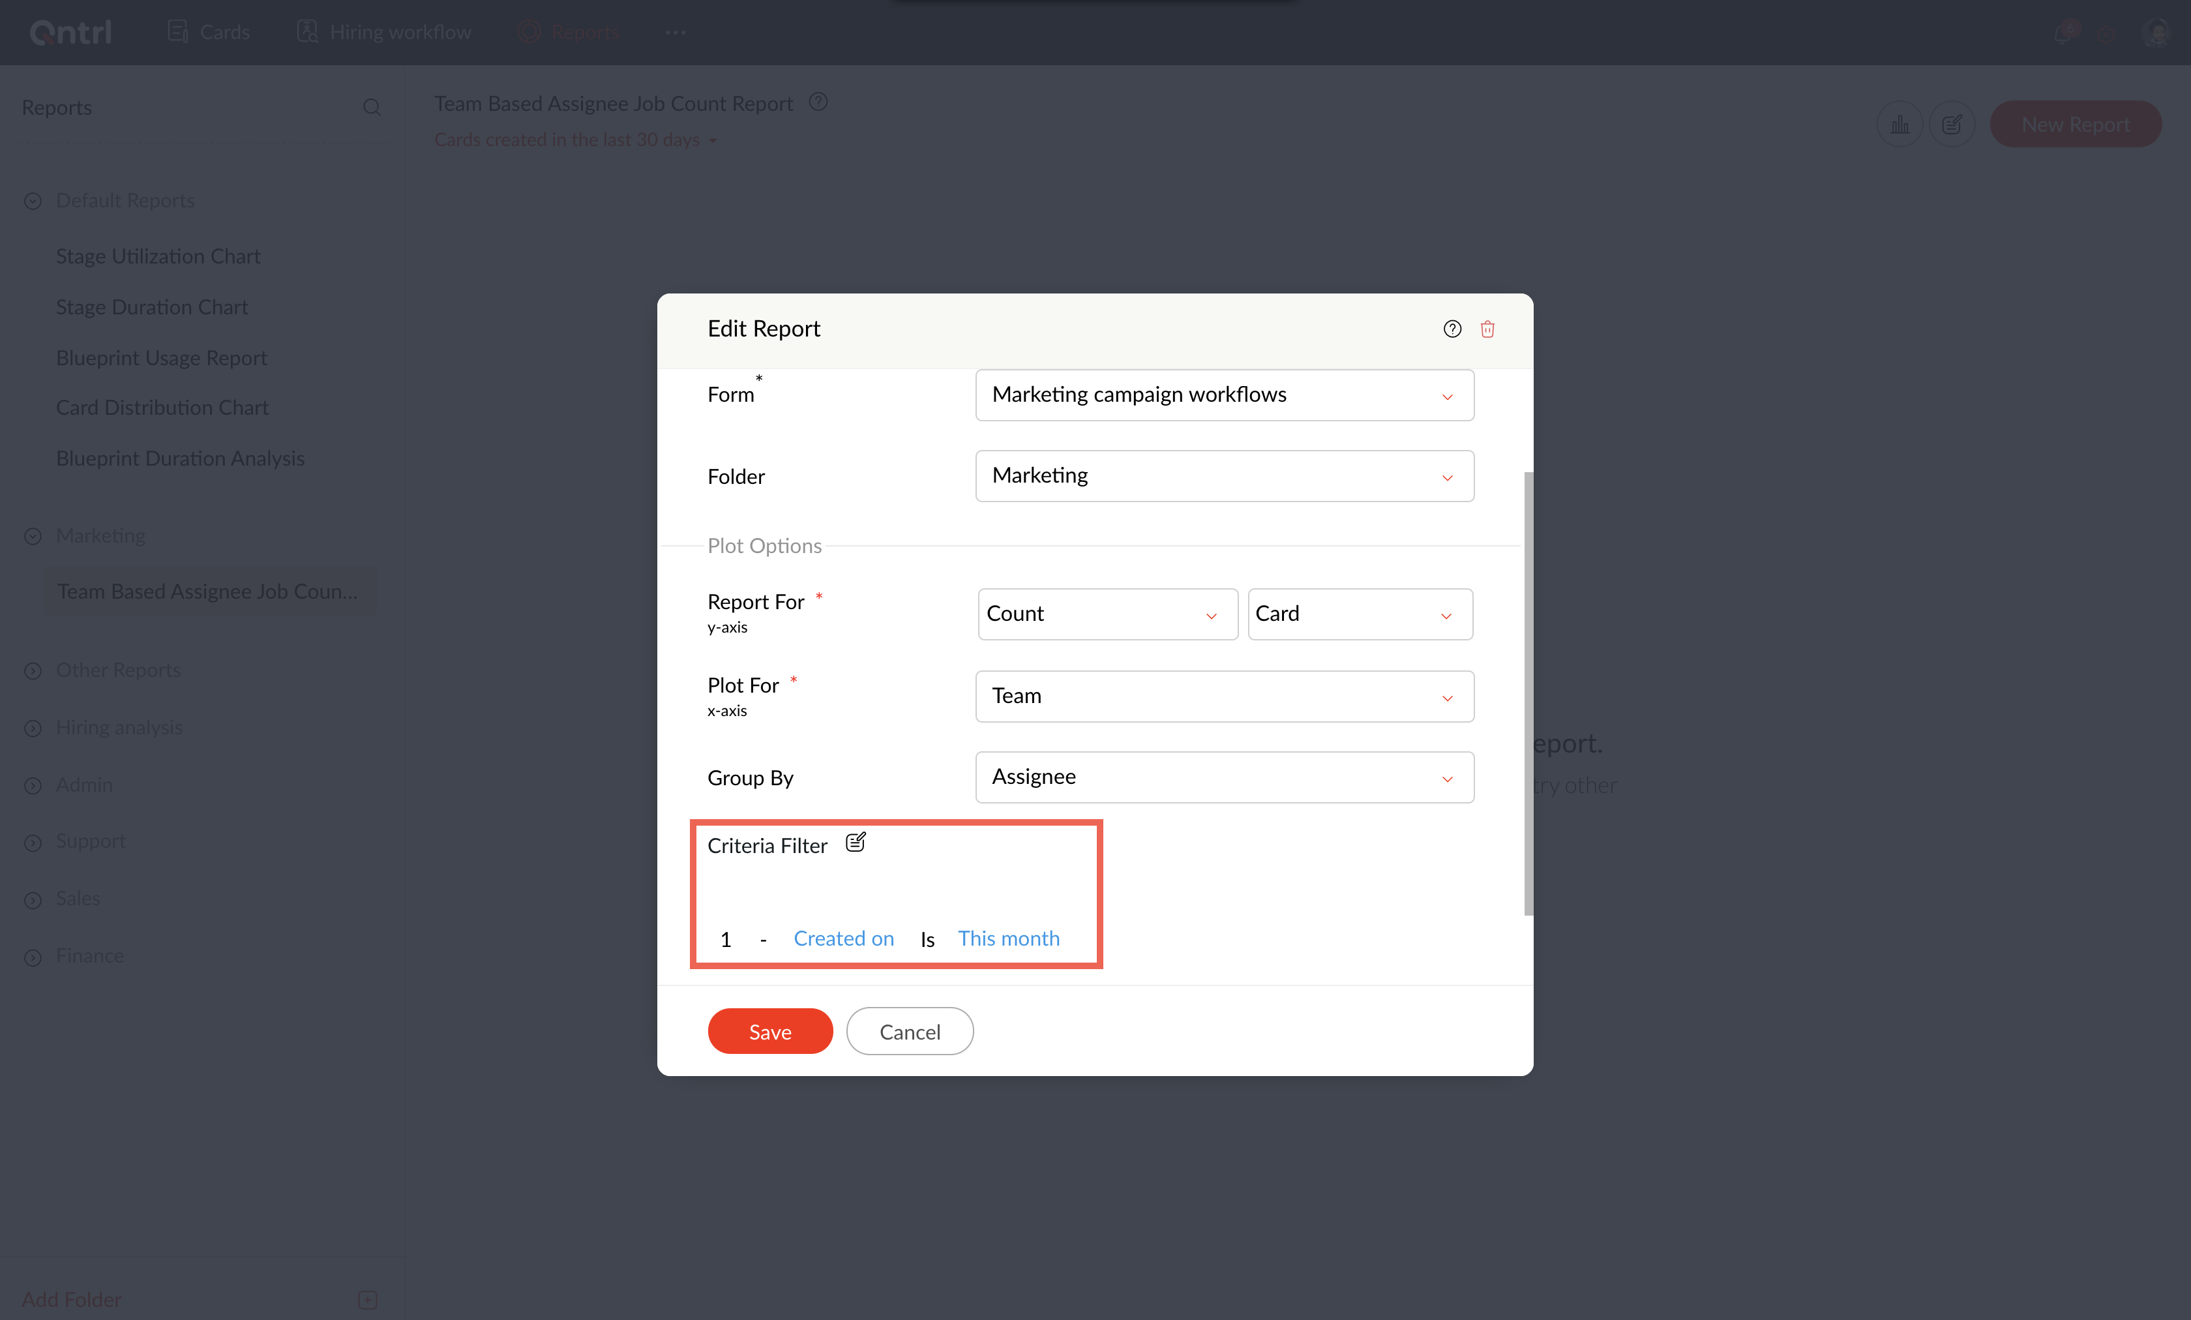The width and height of the screenshot is (2191, 1320).
Task: Open the notifications bell icon
Action: (2061, 34)
